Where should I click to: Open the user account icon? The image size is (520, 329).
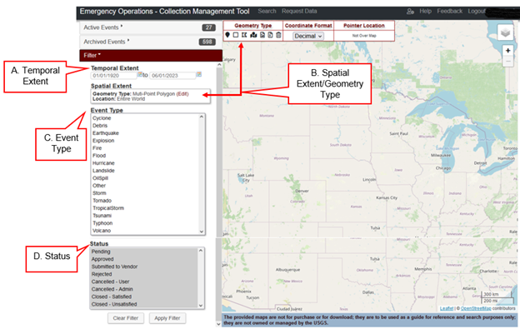tap(410, 12)
